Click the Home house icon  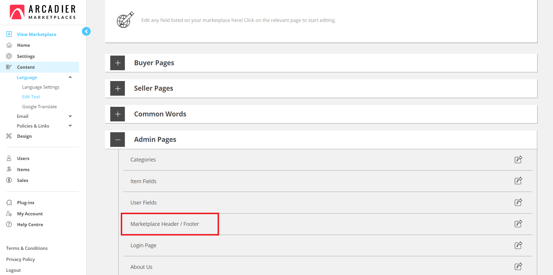click(x=9, y=45)
